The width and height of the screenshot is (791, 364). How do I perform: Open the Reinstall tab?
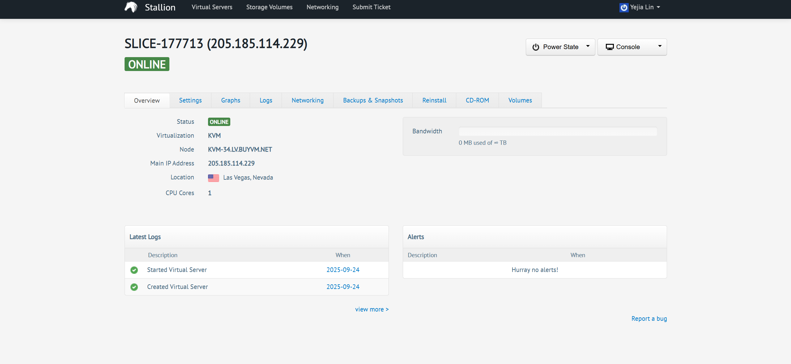tap(434, 100)
